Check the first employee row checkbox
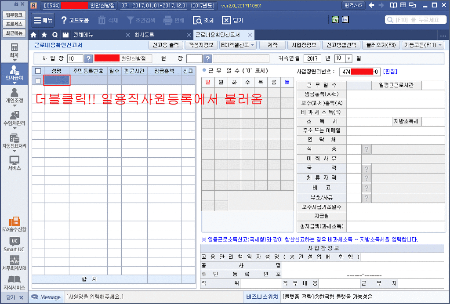The height and width of the screenshot is (304, 450). (38, 80)
